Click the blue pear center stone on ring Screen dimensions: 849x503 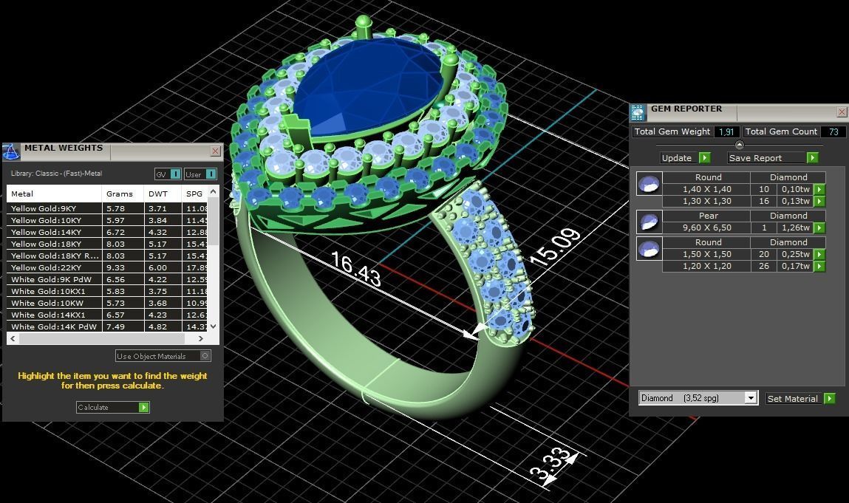coord(368,86)
